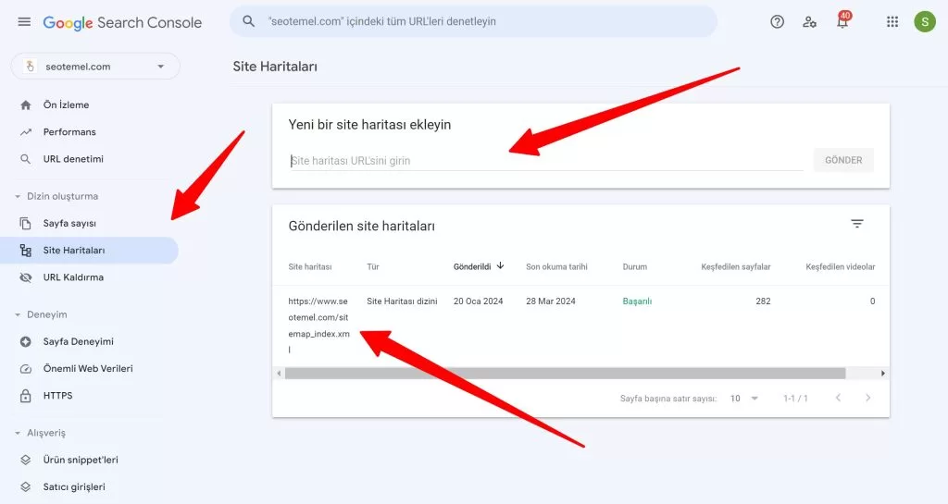948x504 pixels.
Task: Click the Site Haritaları sitemap icon
Action: pos(25,251)
